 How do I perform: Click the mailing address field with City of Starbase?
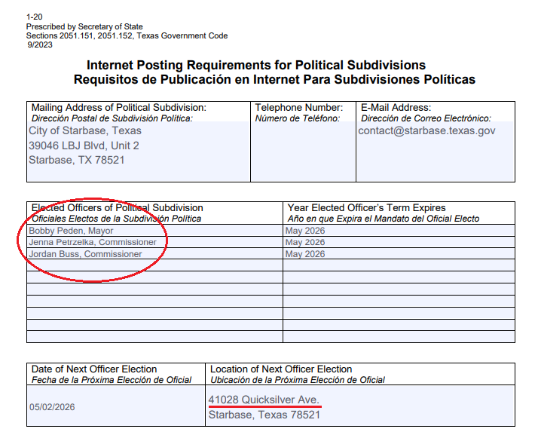pyautogui.click(x=139, y=151)
